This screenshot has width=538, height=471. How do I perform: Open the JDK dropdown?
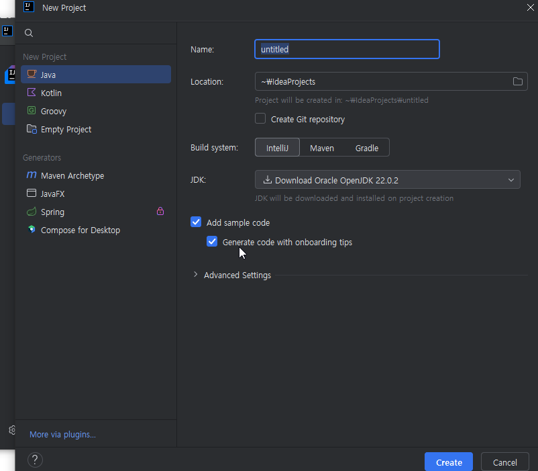[387, 179]
